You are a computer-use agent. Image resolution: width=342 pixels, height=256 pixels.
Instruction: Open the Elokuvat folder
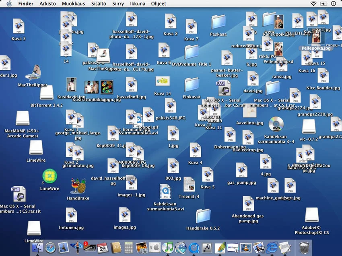[x=192, y=85]
